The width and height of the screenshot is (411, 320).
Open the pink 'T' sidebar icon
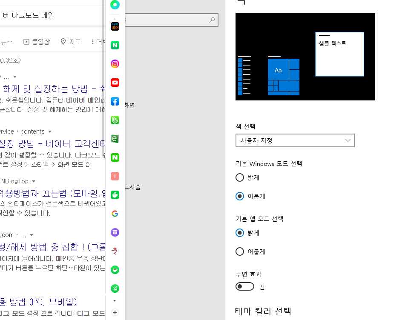coord(115,176)
